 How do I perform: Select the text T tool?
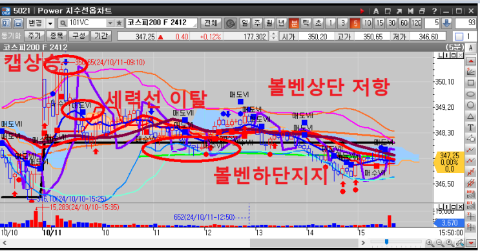pyautogui.click(x=470, y=127)
